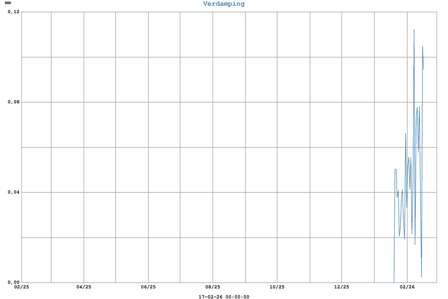Click the Verdamping chart title
Screen dimensions: 448x299
tap(224, 4)
